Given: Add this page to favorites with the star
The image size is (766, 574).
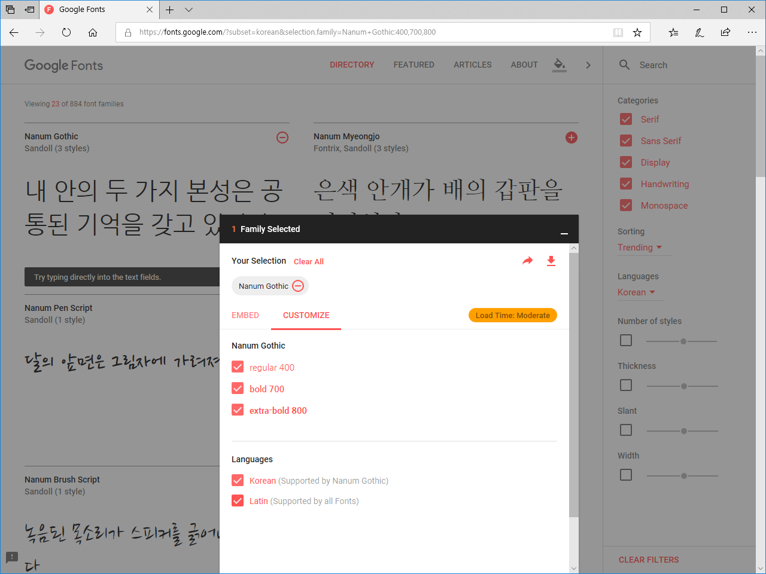Looking at the screenshot, I should [x=637, y=32].
